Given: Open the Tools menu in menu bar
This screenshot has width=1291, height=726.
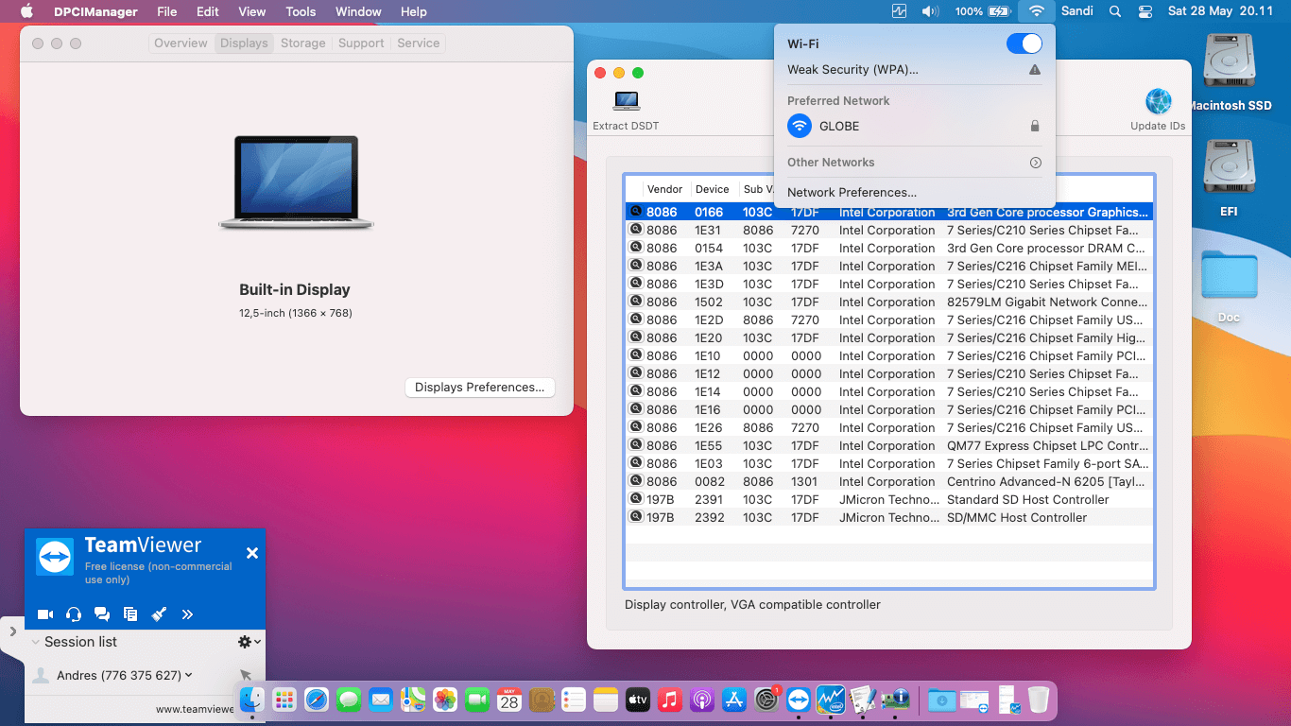Looking at the screenshot, I should [x=301, y=11].
